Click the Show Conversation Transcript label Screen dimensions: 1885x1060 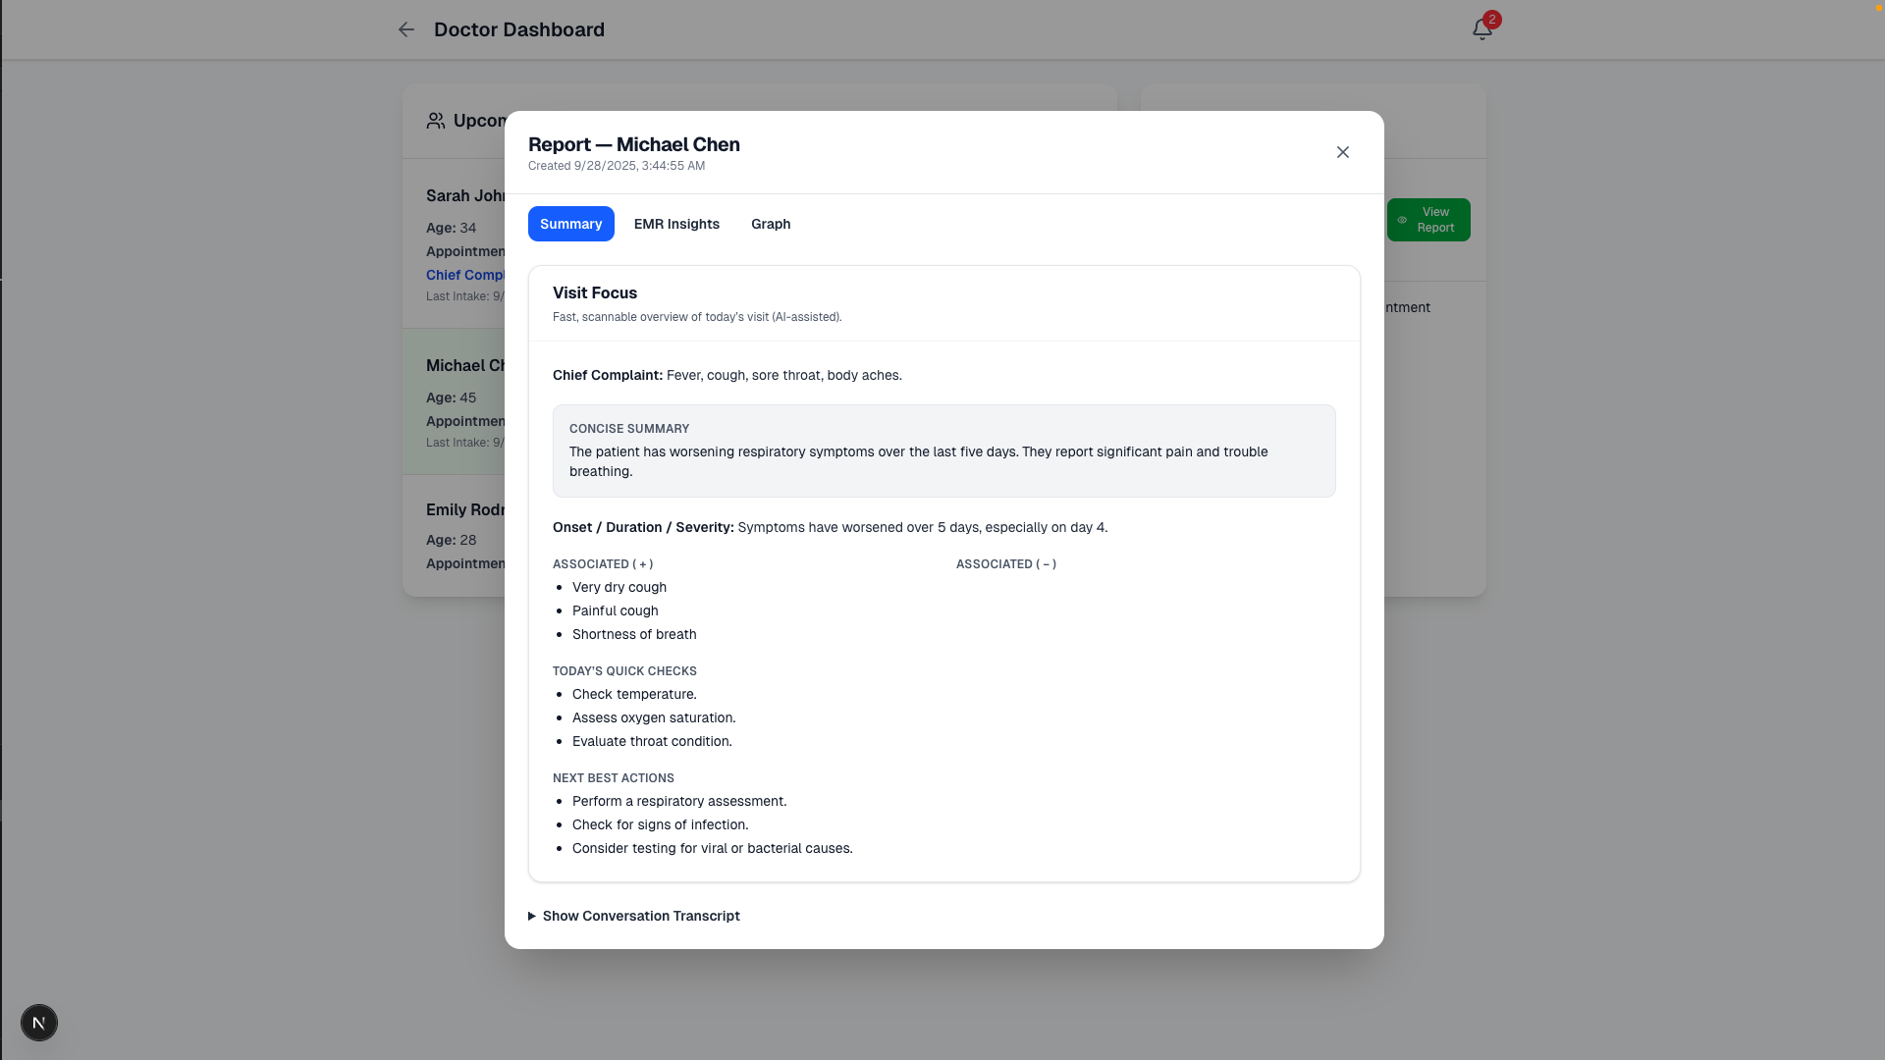640,916
